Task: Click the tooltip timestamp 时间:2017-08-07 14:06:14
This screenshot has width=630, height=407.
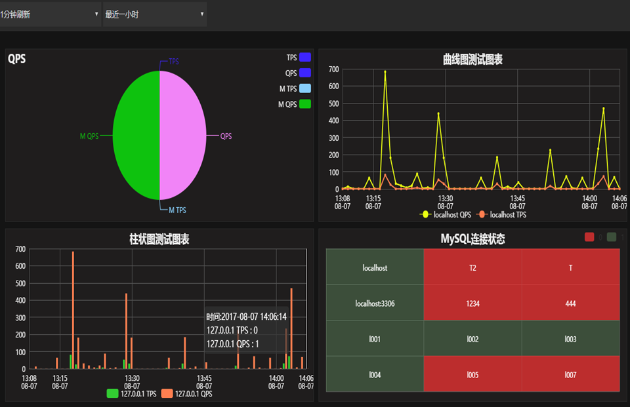Action: pos(247,317)
